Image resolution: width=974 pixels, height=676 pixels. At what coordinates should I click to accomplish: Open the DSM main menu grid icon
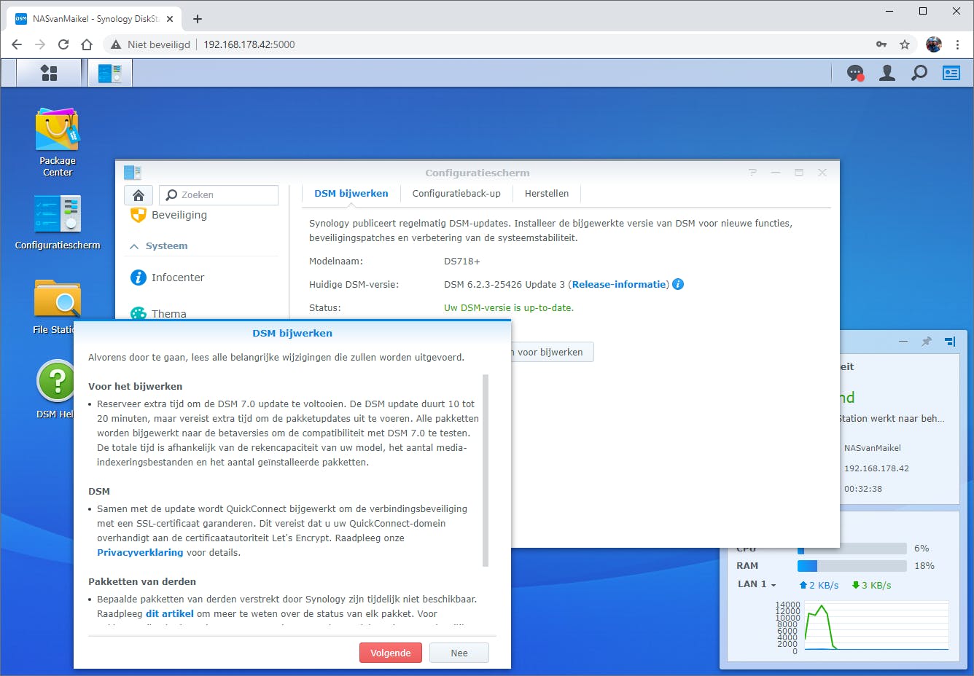click(x=49, y=73)
